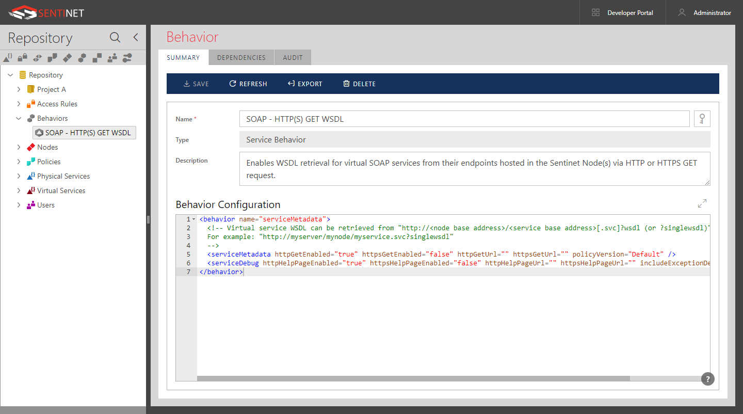743x414 pixels.
Task: Click the Administrator user icon
Action: click(682, 13)
